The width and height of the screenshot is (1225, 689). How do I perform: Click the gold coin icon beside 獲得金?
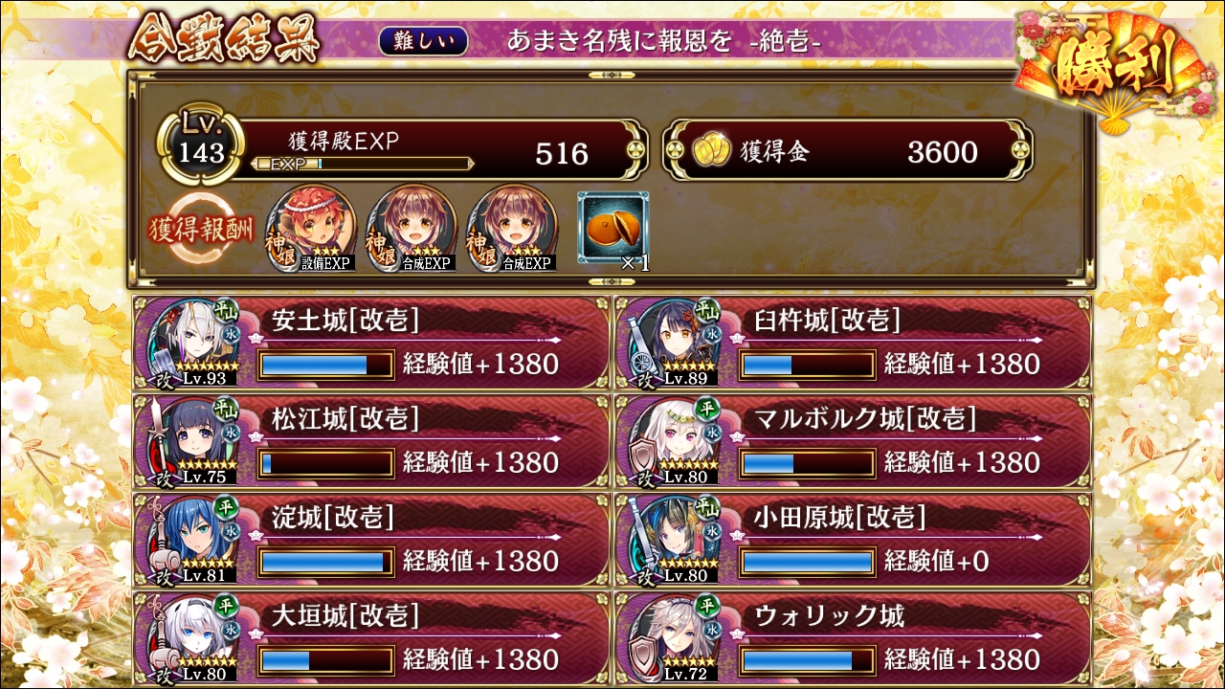click(x=711, y=151)
